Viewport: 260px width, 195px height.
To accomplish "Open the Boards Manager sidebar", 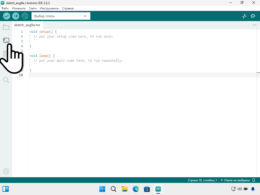I will [6, 40].
